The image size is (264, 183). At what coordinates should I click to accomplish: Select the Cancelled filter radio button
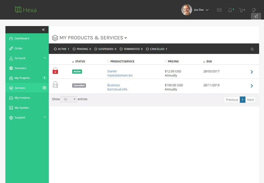pyautogui.click(x=147, y=49)
